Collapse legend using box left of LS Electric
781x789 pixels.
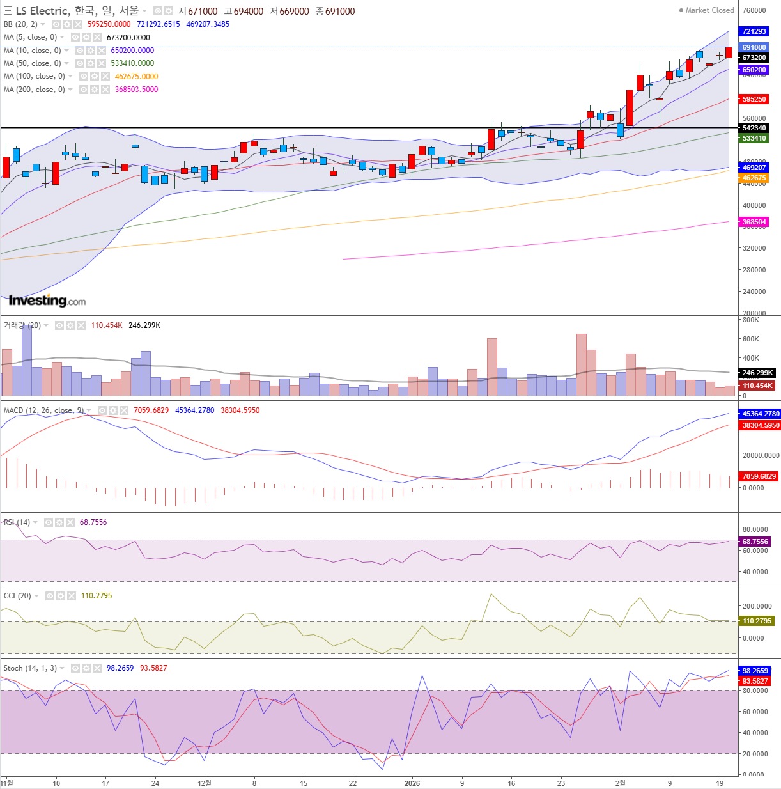pyautogui.click(x=8, y=11)
